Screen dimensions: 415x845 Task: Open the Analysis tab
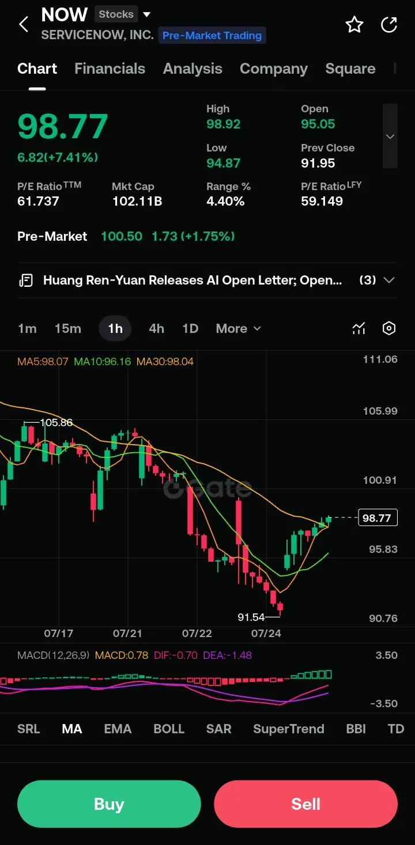coord(193,69)
